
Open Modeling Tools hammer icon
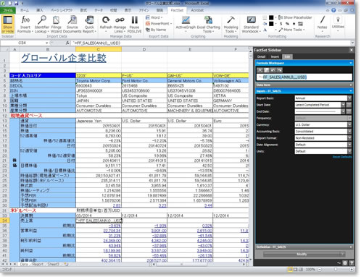(x=231, y=25)
